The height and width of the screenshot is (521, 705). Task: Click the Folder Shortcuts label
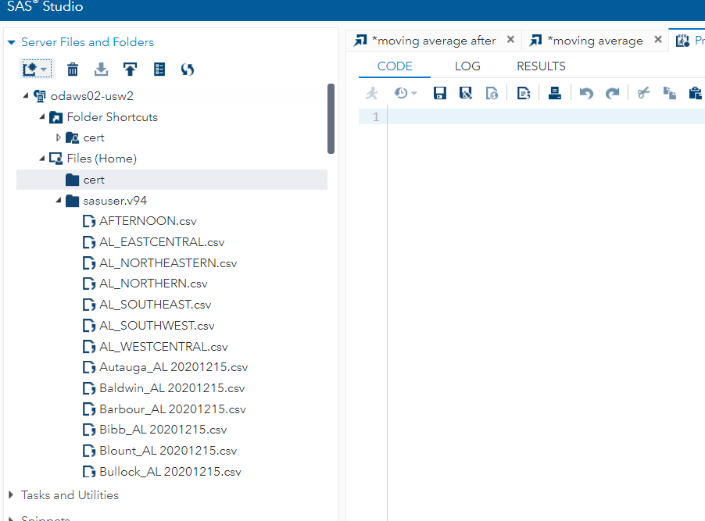tap(112, 117)
